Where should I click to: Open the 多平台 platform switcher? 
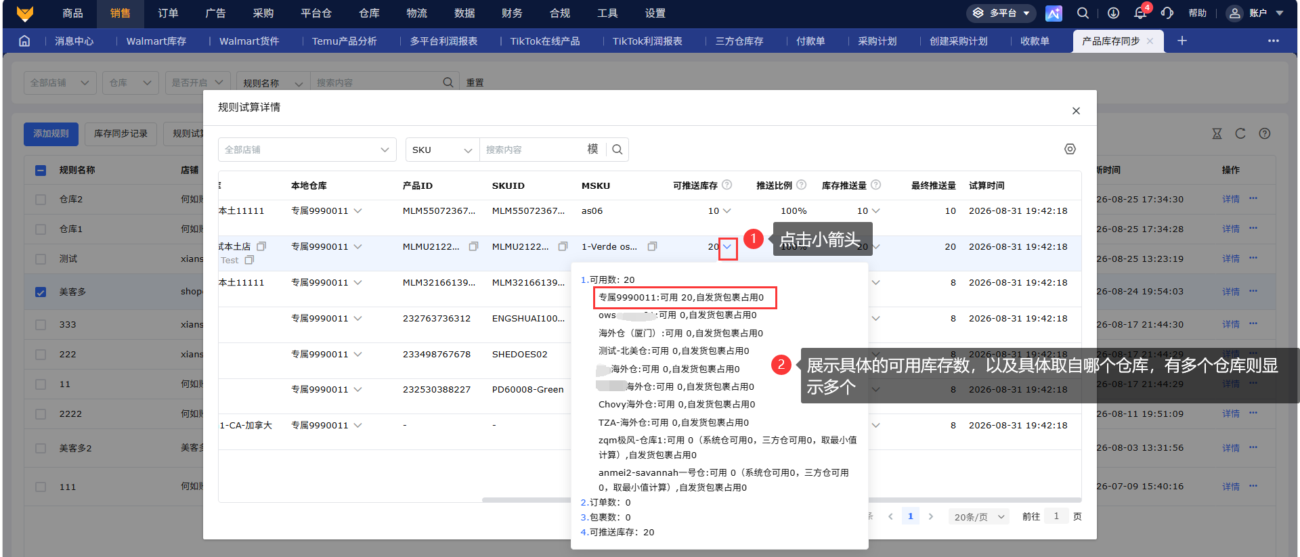pyautogui.click(x=1001, y=13)
